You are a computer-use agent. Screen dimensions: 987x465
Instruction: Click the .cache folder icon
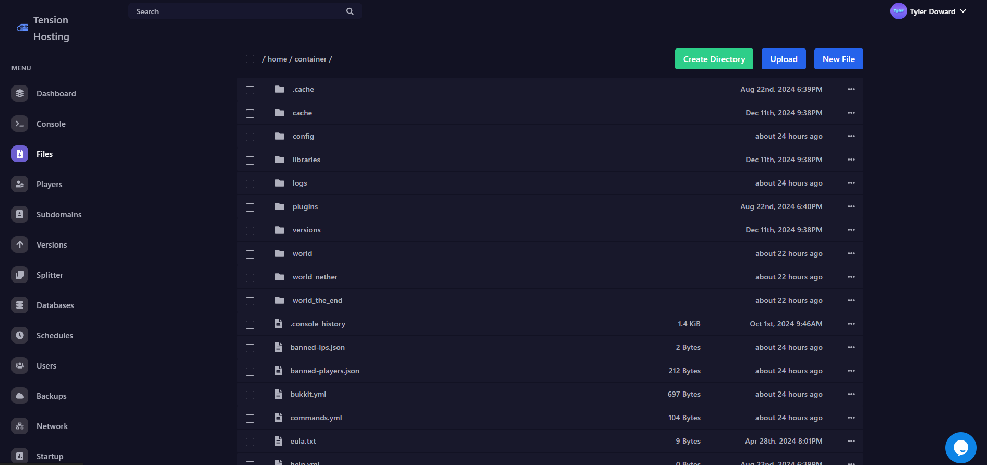(280, 89)
